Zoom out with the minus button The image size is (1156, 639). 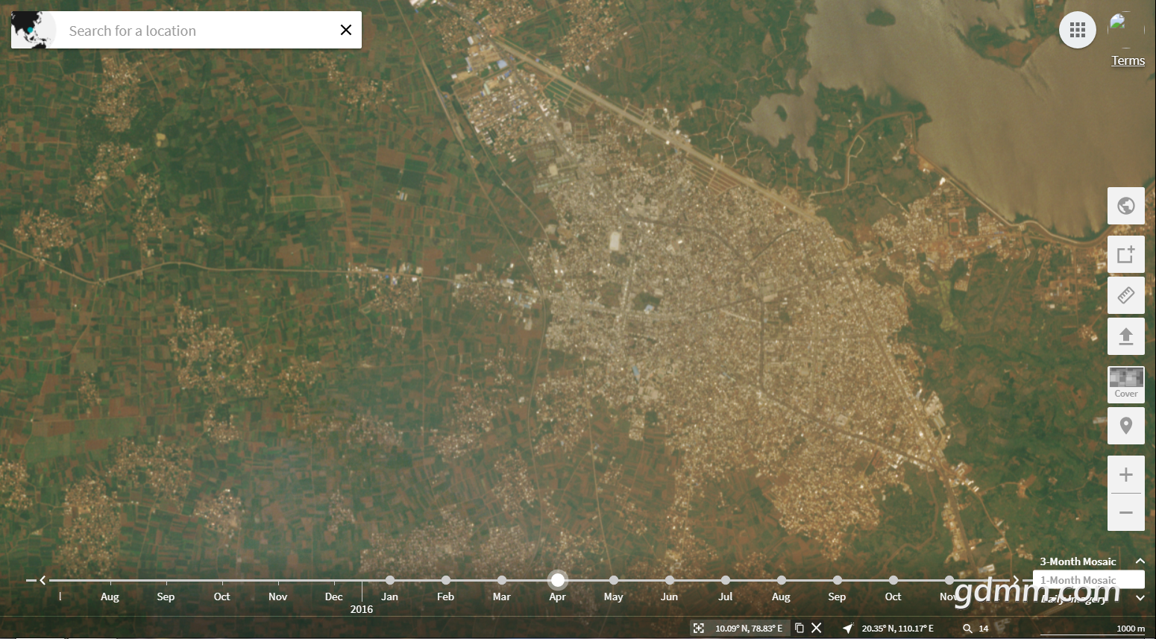(1126, 512)
